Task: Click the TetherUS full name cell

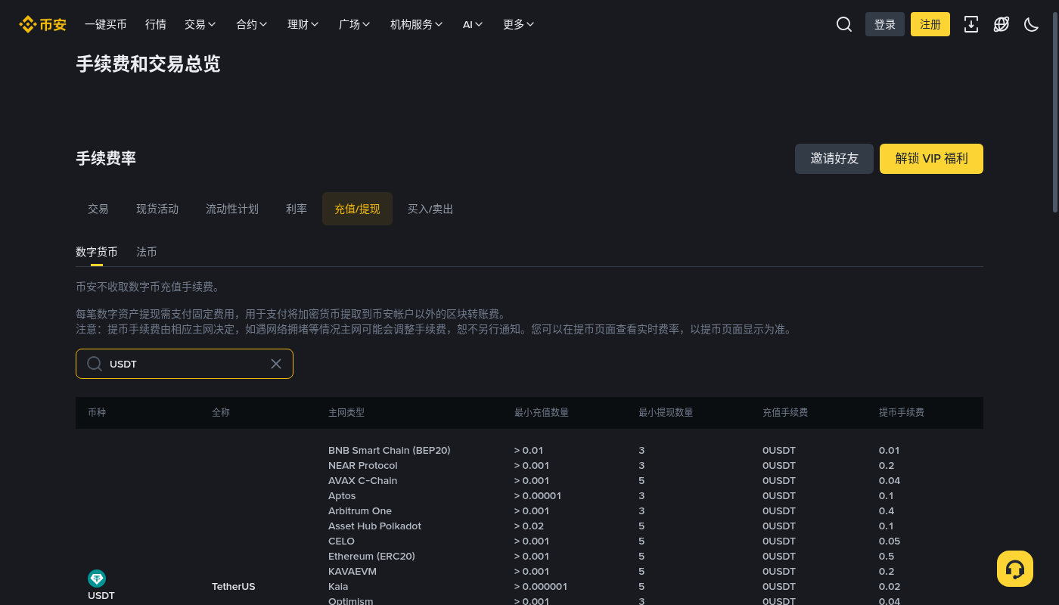Action: click(x=234, y=586)
